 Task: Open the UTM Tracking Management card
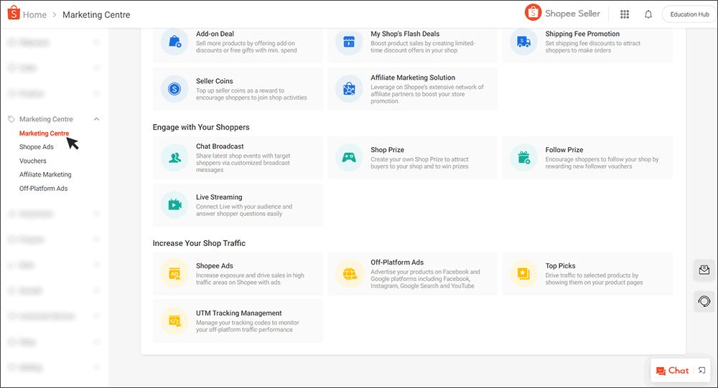coord(238,321)
